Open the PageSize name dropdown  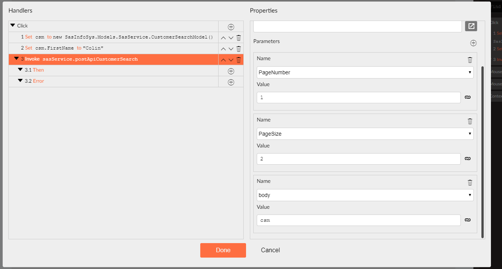[365, 134]
